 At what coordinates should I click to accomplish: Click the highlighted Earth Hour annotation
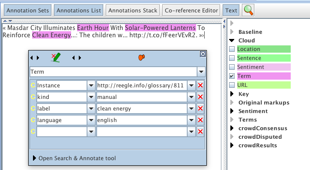(93, 28)
